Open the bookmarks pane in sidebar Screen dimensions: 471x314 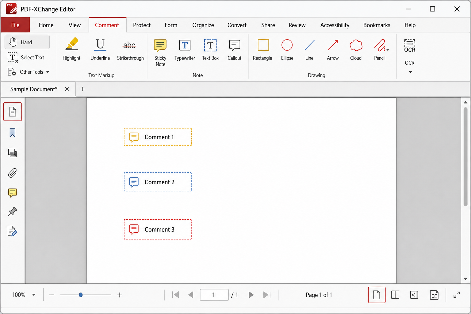[x=13, y=133]
